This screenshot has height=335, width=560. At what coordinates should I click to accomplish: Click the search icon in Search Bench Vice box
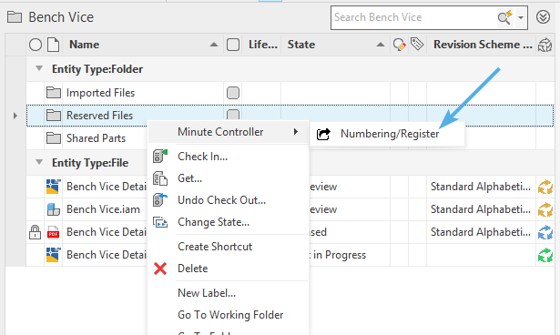click(x=505, y=17)
